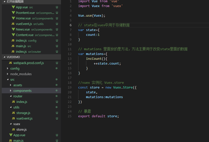The image size is (209, 142).
Task: Expand the config folder
Action: point(8,68)
